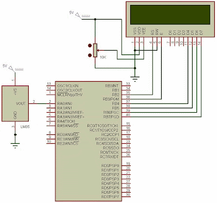Image resolution: width=217 pixels, height=203 pixels.
Task: Click the RB4 pin label
Action: pos(116,103)
